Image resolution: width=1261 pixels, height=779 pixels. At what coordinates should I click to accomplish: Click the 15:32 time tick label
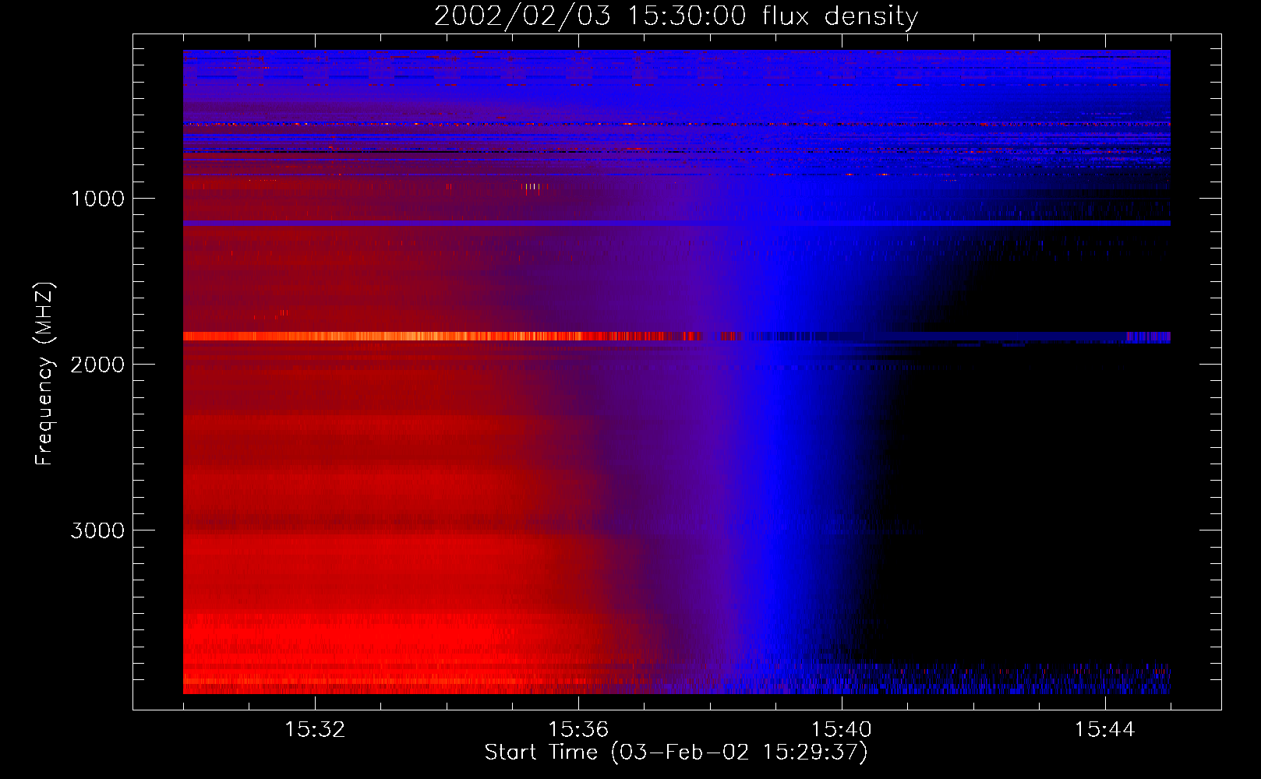coord(315,730)
